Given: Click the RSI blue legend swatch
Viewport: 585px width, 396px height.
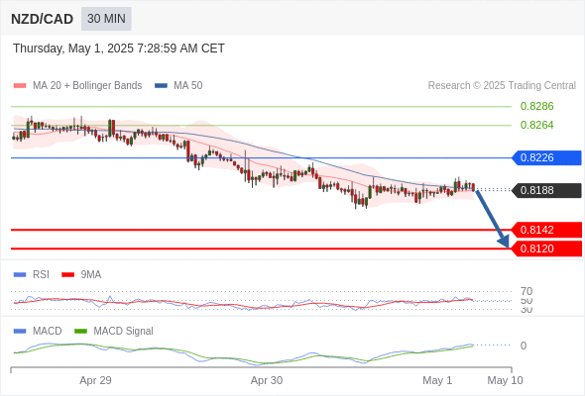Looking at the screenshot, I should [x=20, y=275].
